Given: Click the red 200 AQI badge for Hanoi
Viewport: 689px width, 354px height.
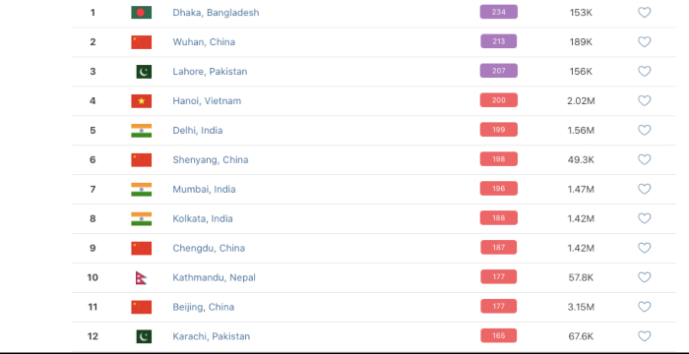Looking at the screenshot, I should pyautogui.click(x=499, y=100).
